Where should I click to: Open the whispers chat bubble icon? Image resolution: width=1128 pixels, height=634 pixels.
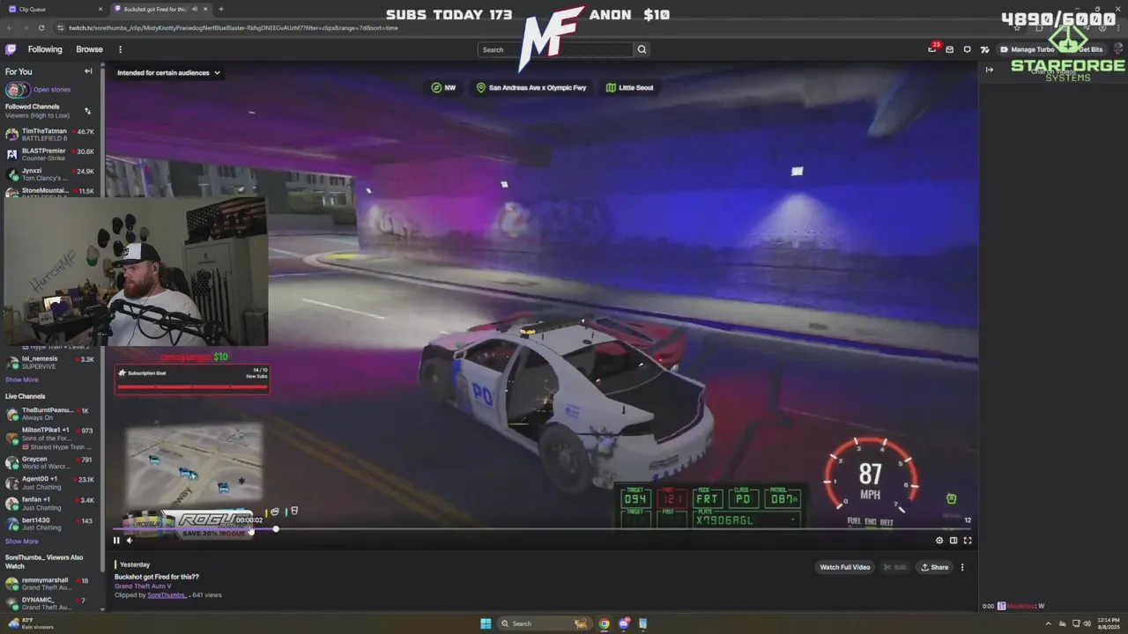click(x=967, y=49)
